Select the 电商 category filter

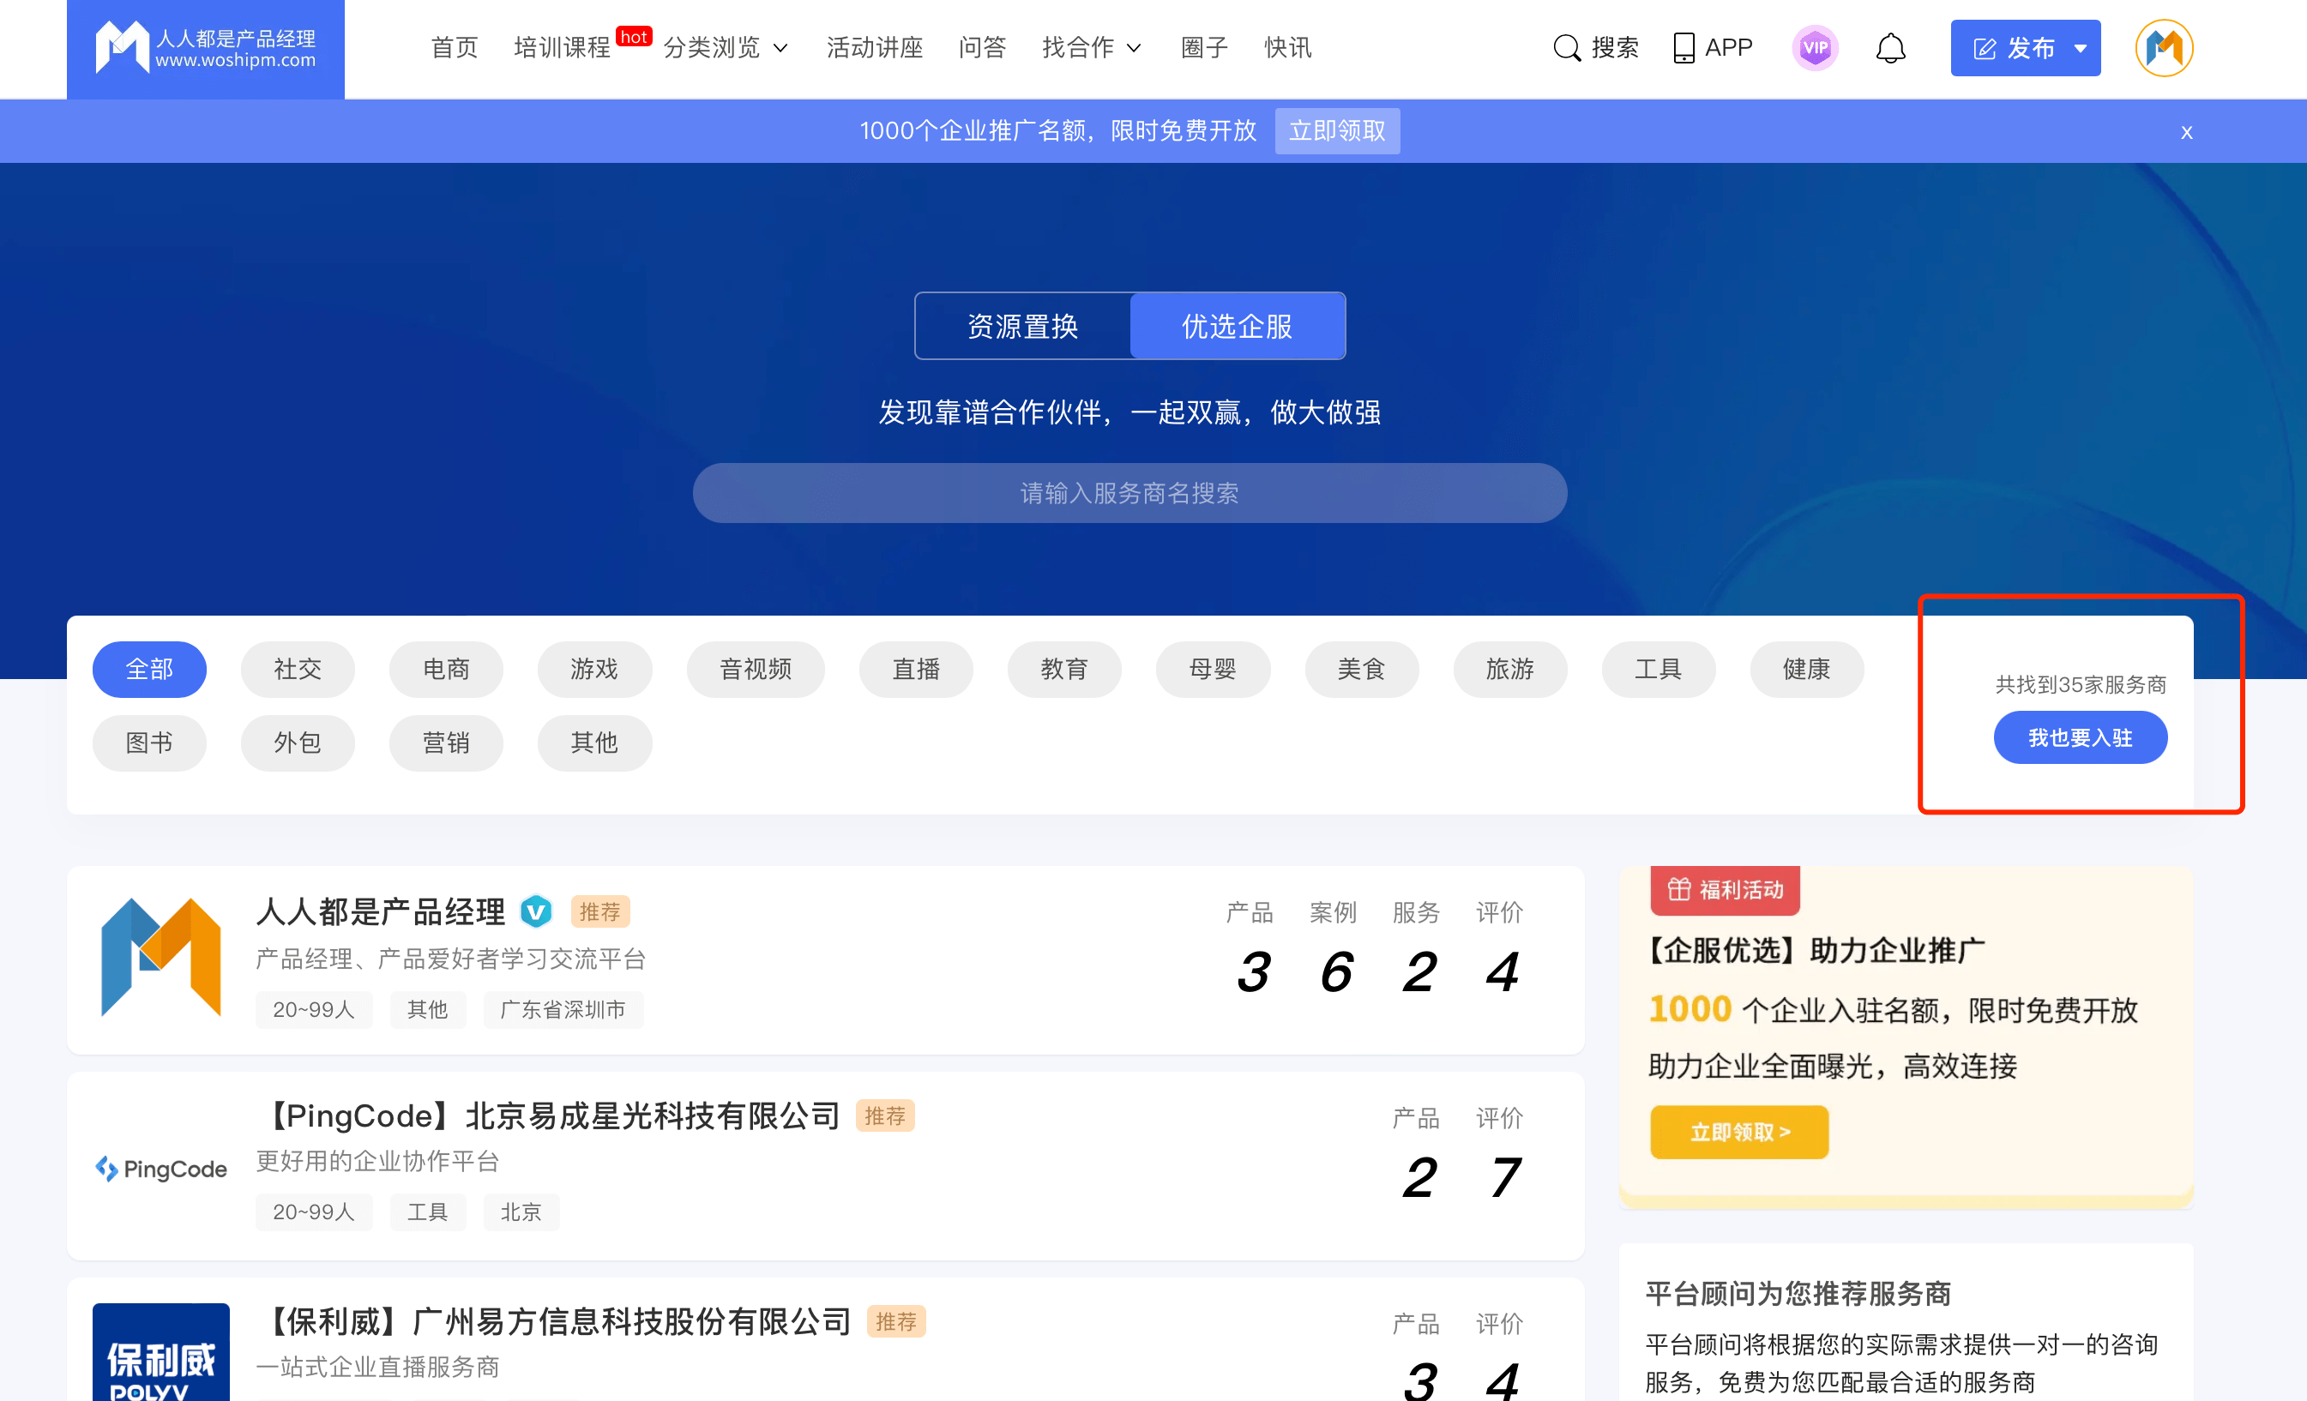click(x=446, y=669)
